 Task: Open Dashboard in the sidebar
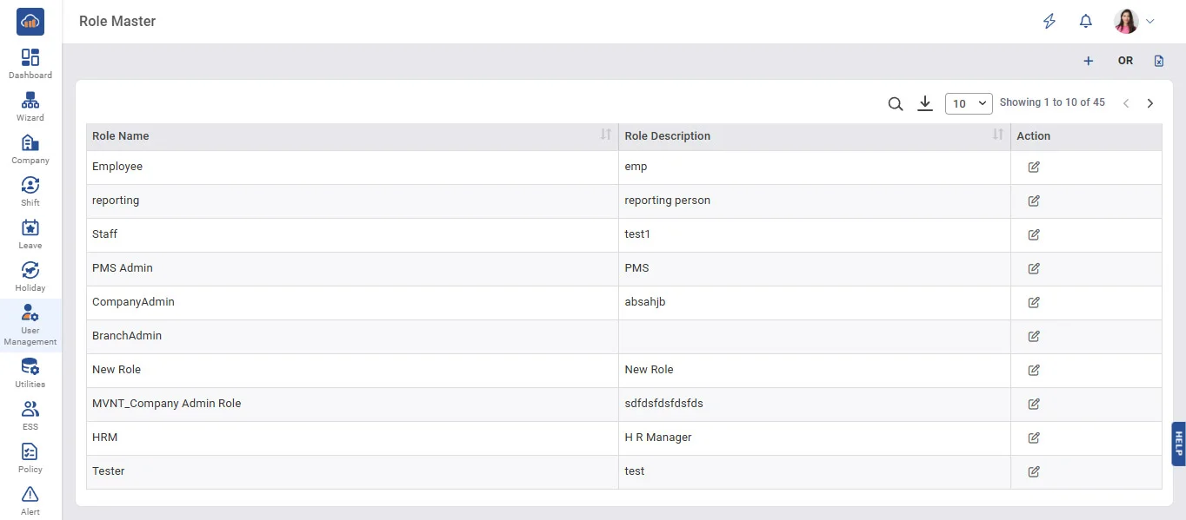[x=30, y=63]
